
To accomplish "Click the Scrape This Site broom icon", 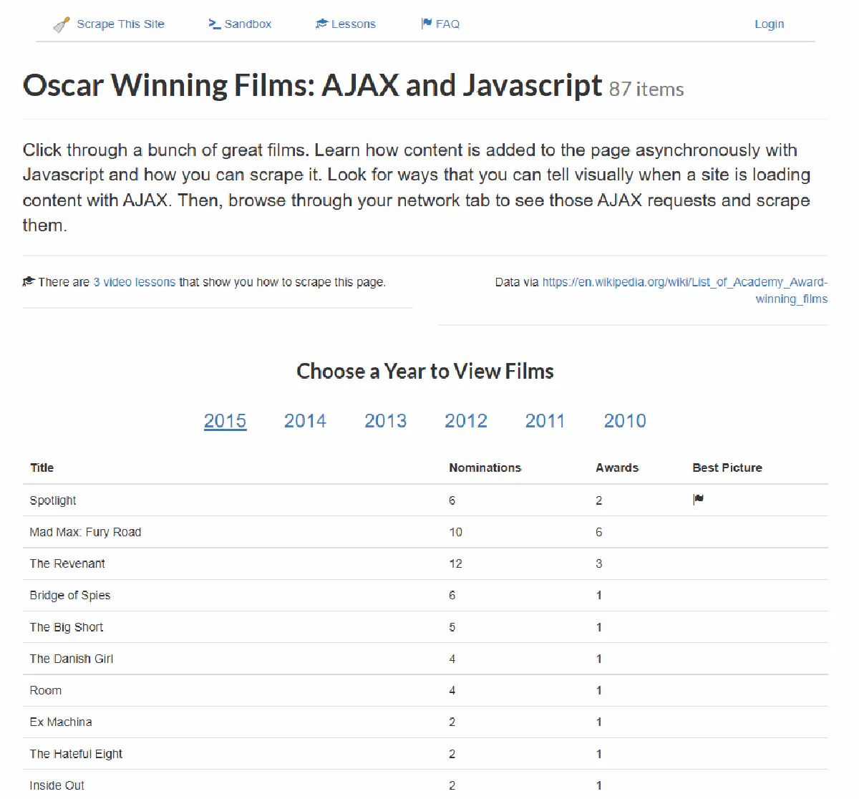I will [62, 25].
